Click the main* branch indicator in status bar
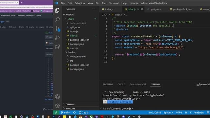This screenshot has width=210, height=118. pyautogui.click(x=66, y=112)
